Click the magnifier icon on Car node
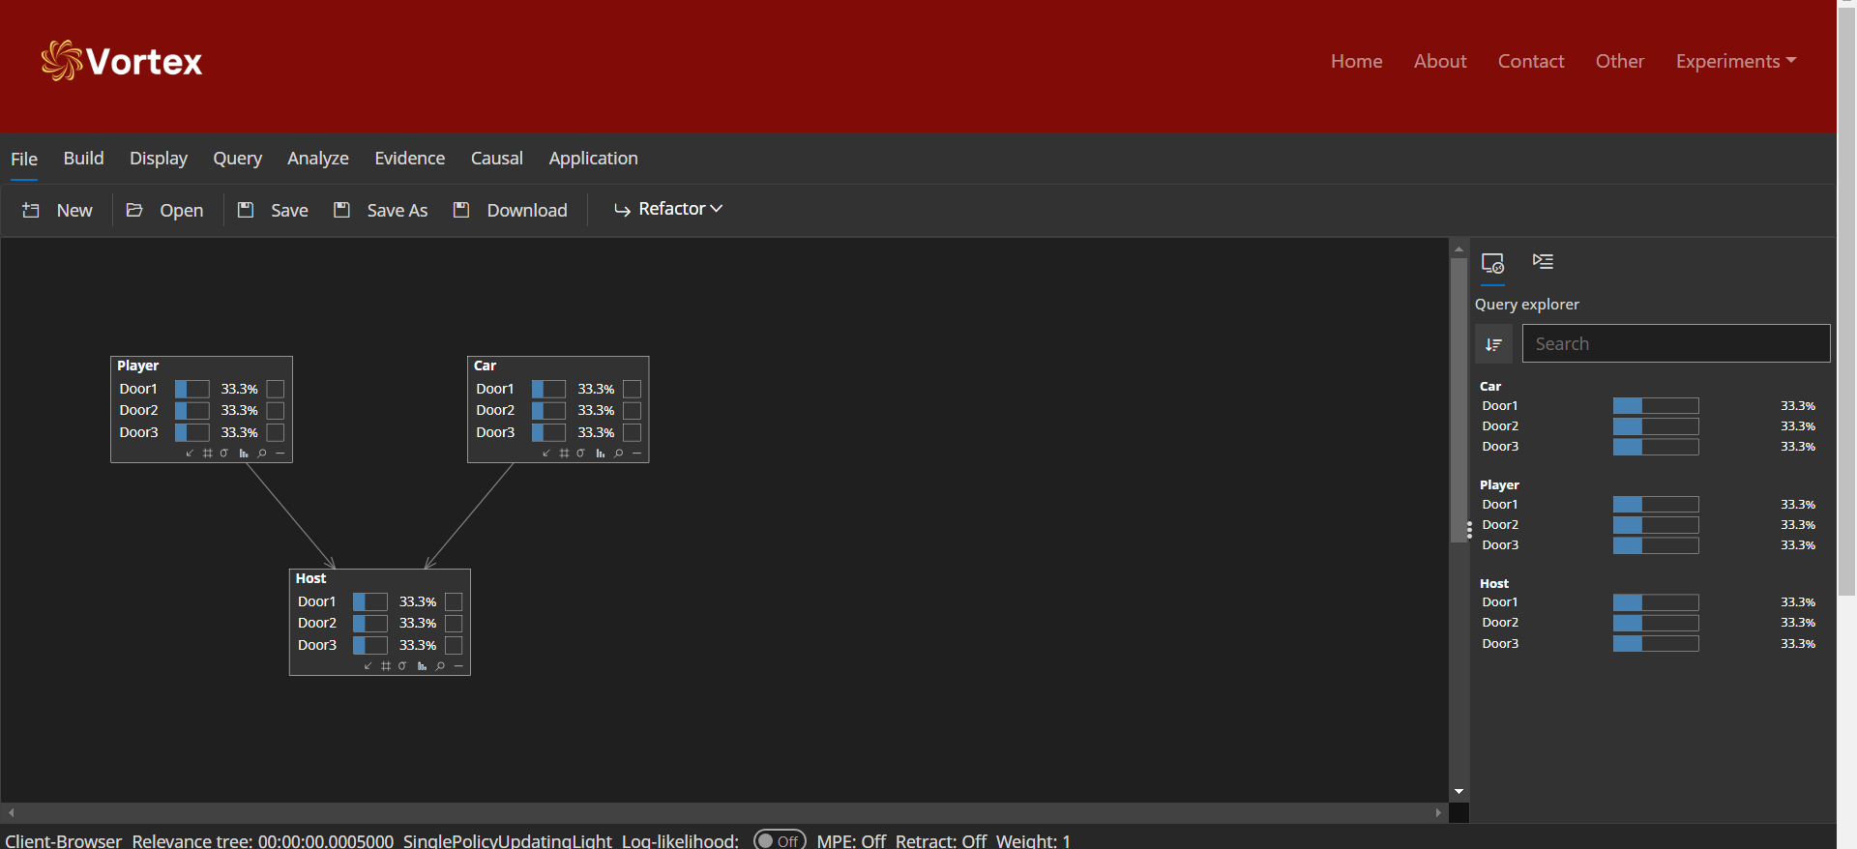The image size is (1857, 849). pyautogui.click(x=619, y=453)
